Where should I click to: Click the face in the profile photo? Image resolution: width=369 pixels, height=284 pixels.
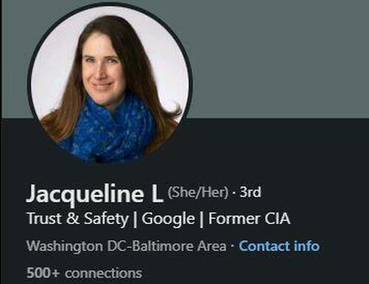pos(101,72)
